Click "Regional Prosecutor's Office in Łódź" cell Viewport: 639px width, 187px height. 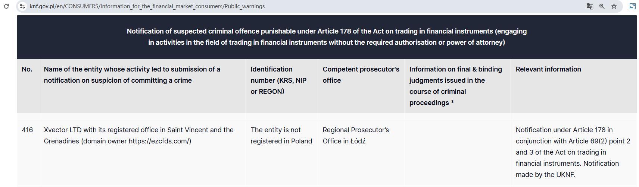point(355,136)
